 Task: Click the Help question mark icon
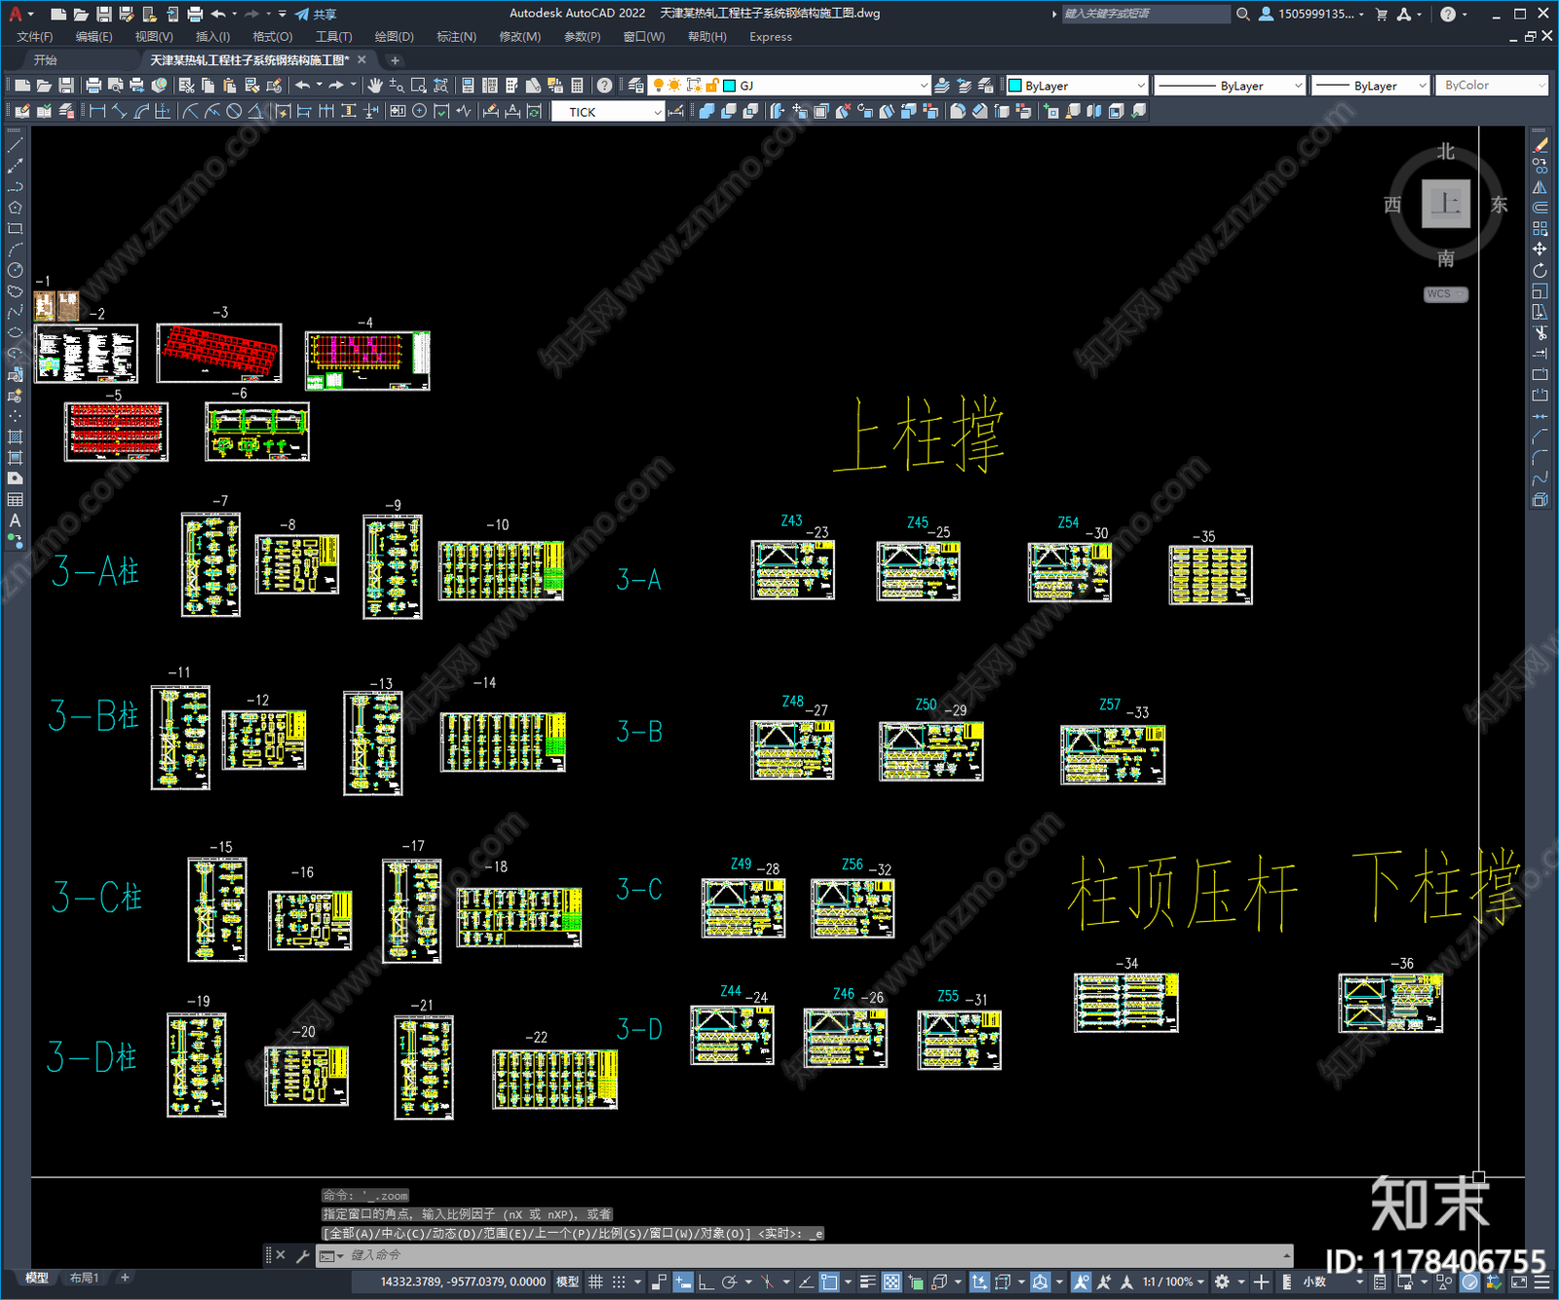coord(604,87)
